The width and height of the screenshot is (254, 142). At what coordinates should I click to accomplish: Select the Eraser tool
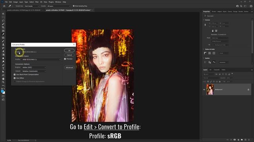coord(3,51)
